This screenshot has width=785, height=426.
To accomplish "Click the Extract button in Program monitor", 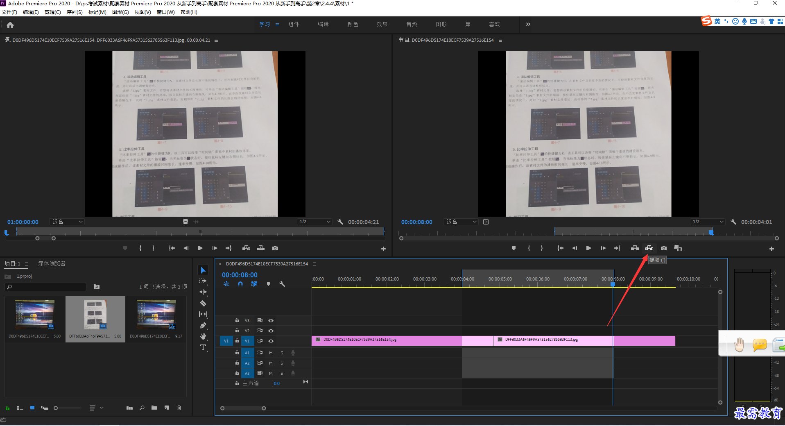I will [x=649, y=248].
